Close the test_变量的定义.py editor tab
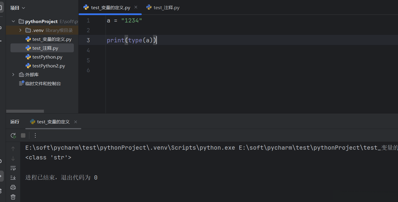 [x=136, y=7]
